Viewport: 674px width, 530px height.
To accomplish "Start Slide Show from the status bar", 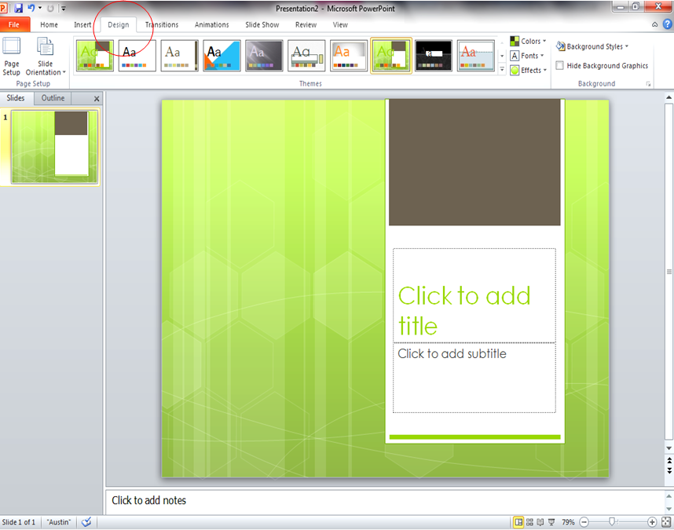I will [552, 521].
